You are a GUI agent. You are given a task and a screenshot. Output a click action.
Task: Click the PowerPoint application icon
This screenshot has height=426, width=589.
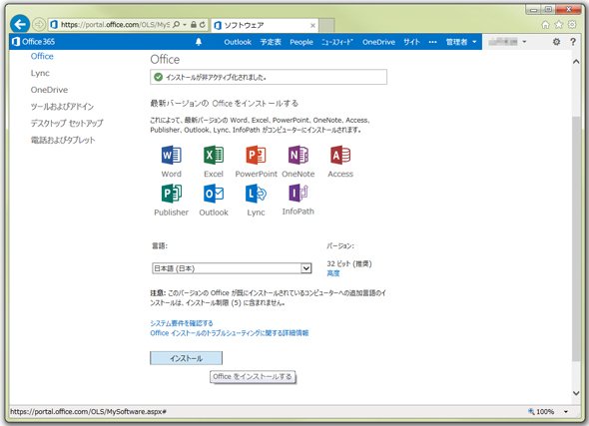pyautogui.click(x=256, y=155)
